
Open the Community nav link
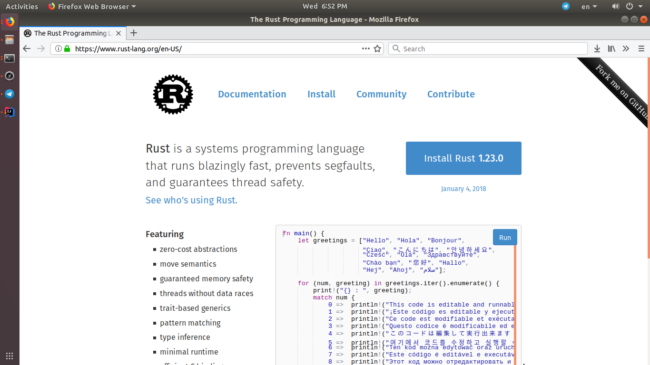(381, 94)
